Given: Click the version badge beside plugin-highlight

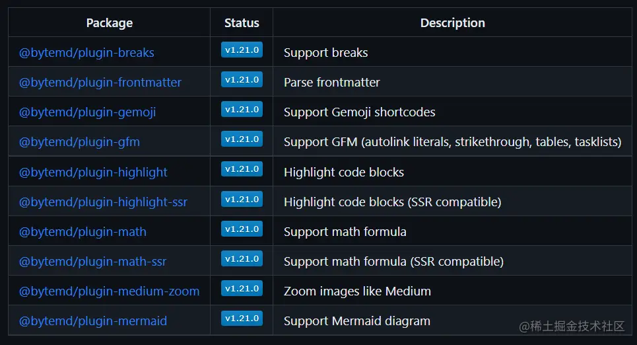Looking at the screenshot, I should coord(242,169).
